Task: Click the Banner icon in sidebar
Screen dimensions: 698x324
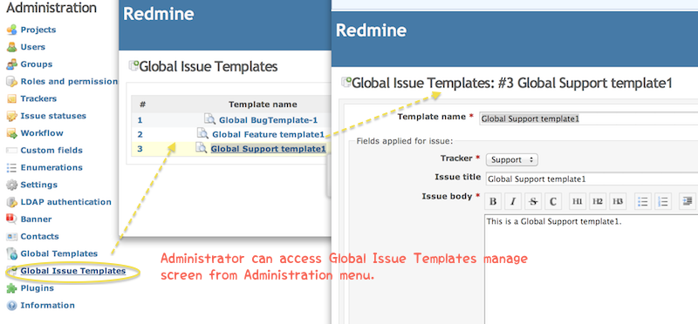Action: tap(12, 219)
